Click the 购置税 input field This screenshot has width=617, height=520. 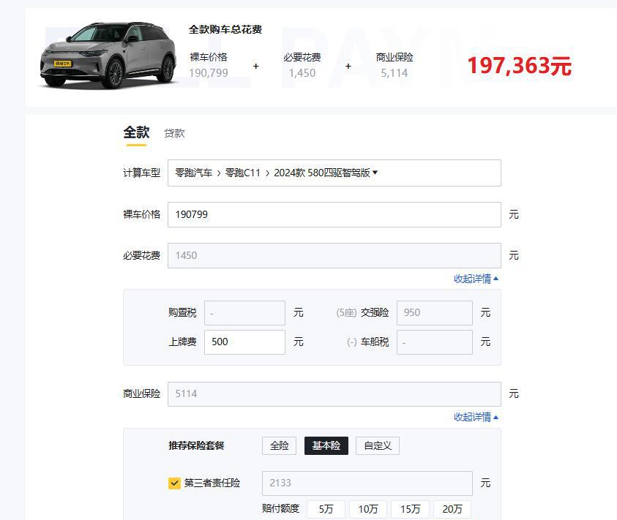point(244,313)
